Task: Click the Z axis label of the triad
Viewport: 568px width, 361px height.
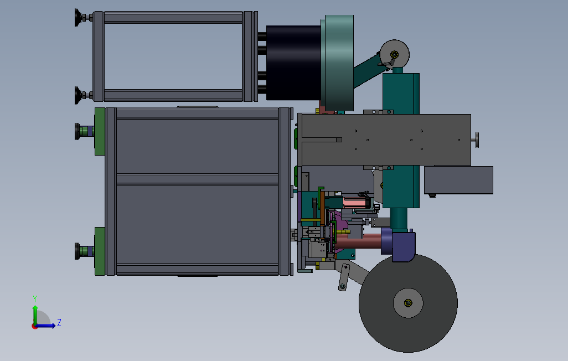Action: point(59,322)
